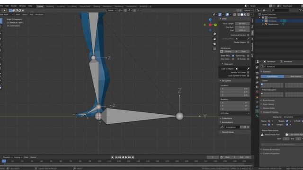This screenshot has width=303, height=170.
Task: Toggle the Axes checkbox in Viewport Display
Action: tap(269, 125)
